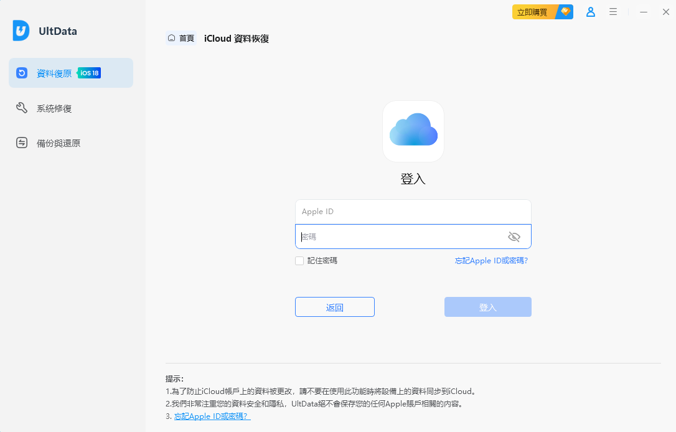Toggle password visibility eye icon
Screen dimensions: 676x432
pyautogui.click(x=514, y=237)
